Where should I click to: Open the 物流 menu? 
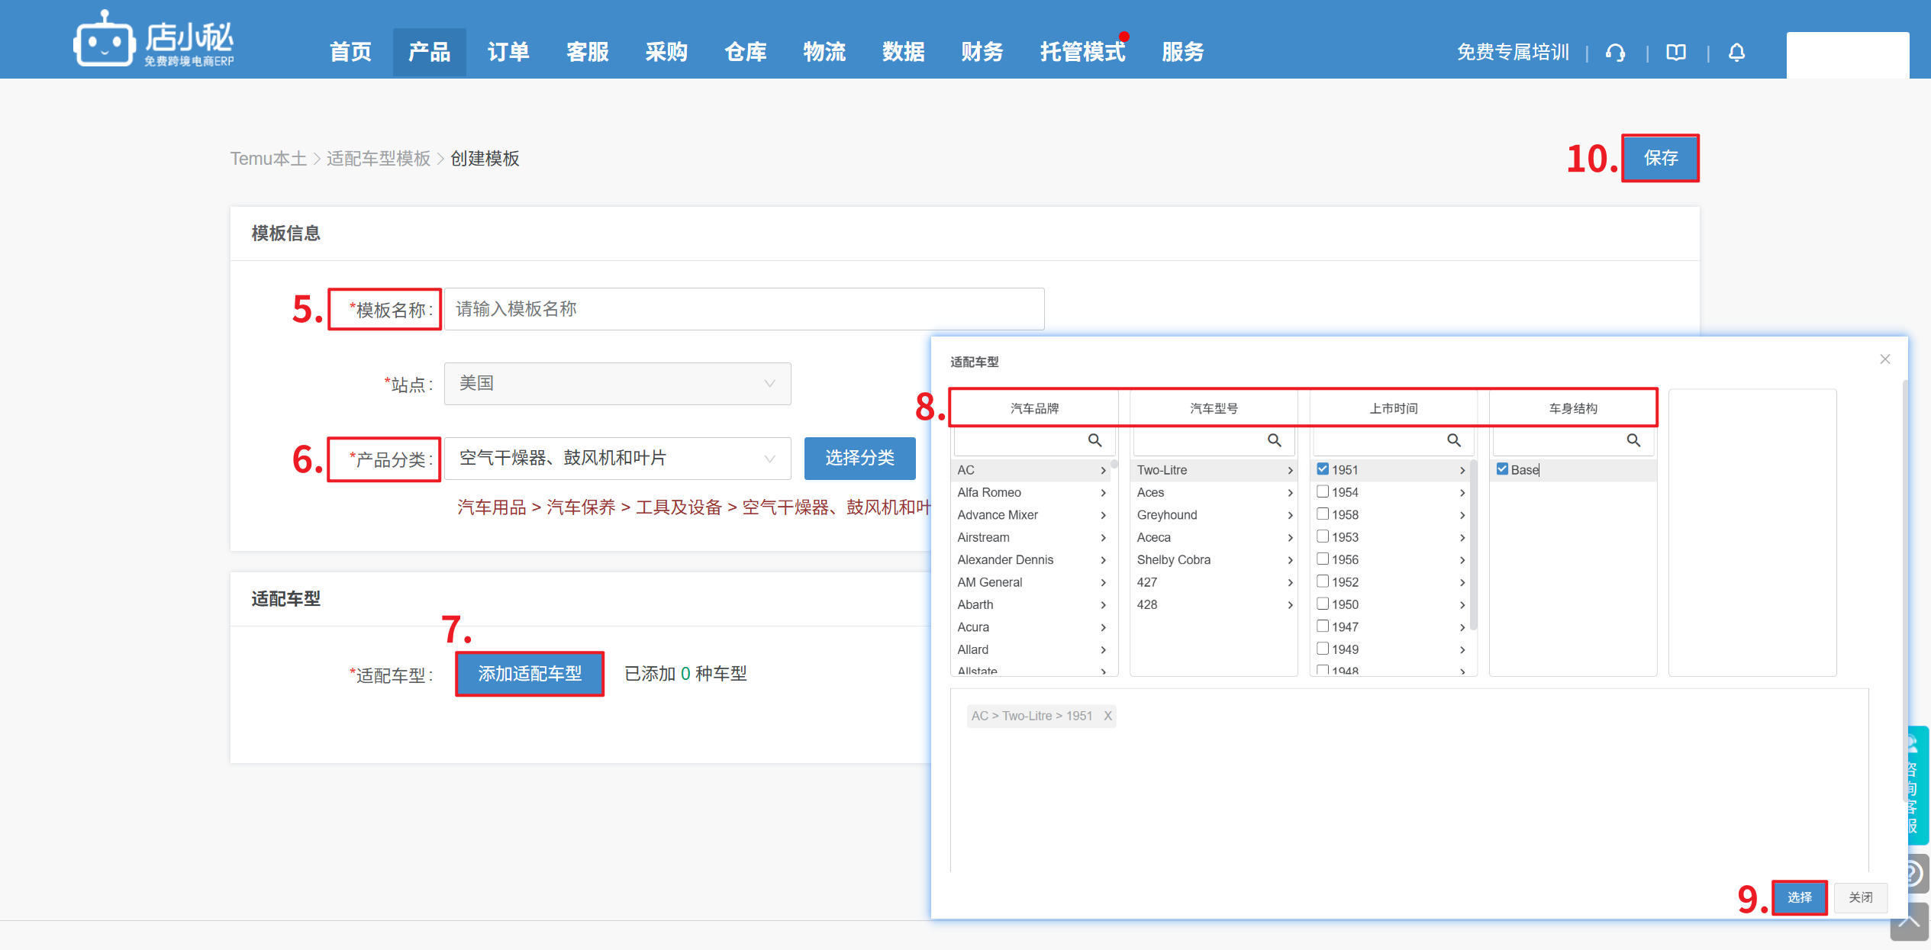click(x=824, y=52)
